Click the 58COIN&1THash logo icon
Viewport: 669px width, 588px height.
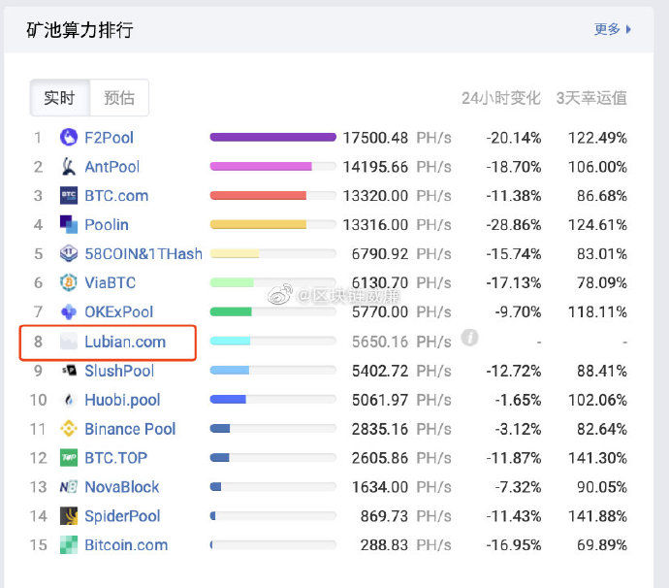(x=69, y=253)
